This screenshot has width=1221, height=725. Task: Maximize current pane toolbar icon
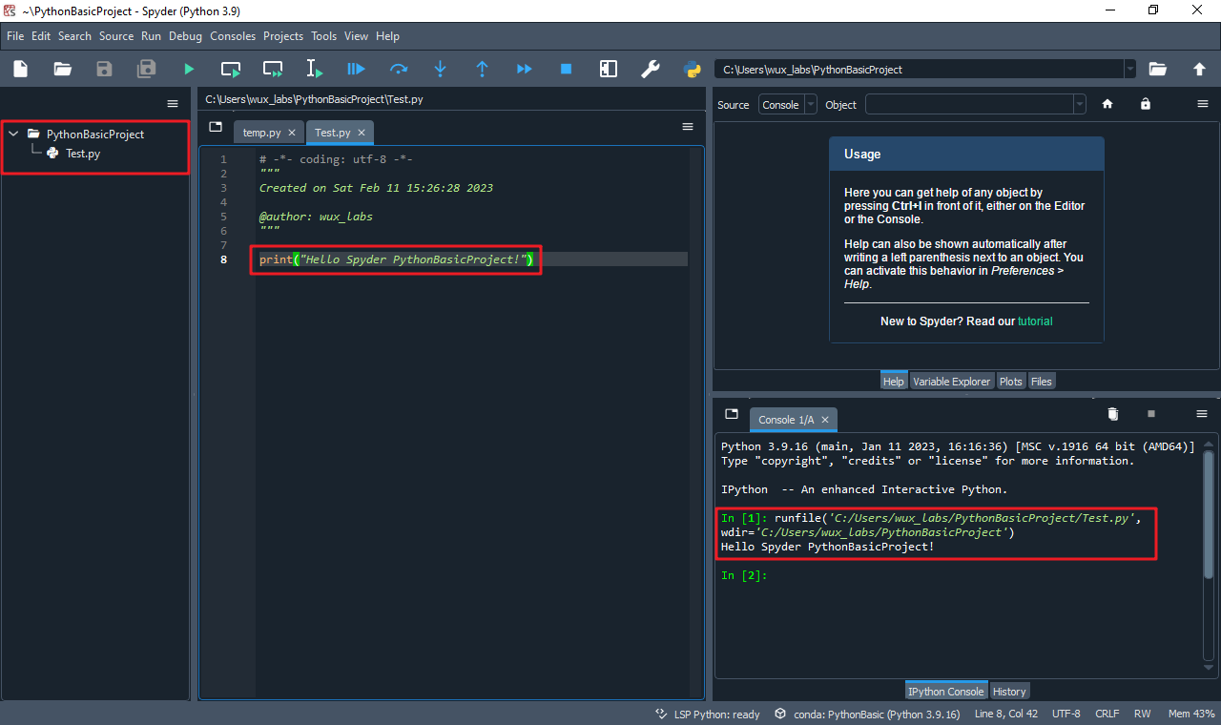pyautogui.click(x=609, y=69)
